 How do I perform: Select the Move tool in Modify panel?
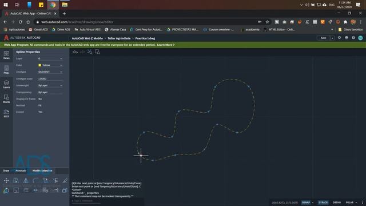(6, 180)
